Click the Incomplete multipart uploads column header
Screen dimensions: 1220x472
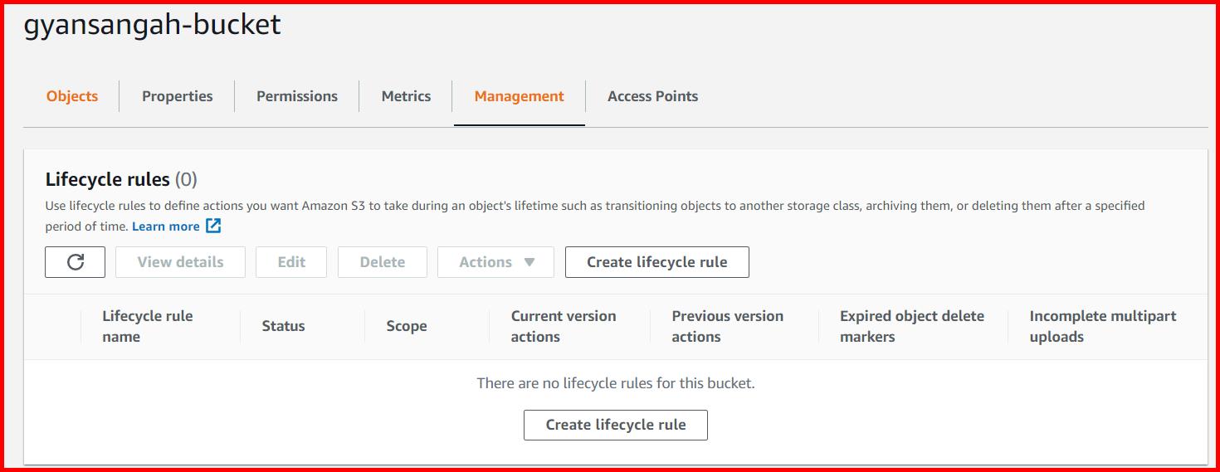pos(1103,326)
